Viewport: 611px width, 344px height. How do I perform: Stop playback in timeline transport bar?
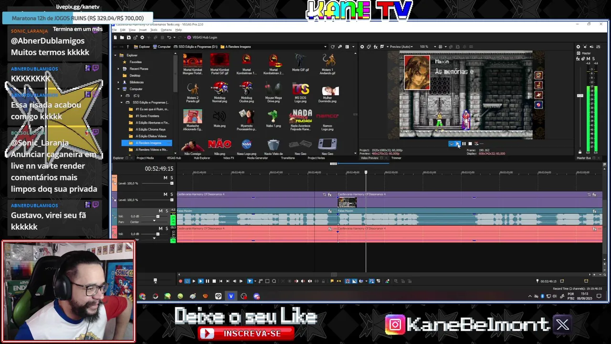coord(214,281)
